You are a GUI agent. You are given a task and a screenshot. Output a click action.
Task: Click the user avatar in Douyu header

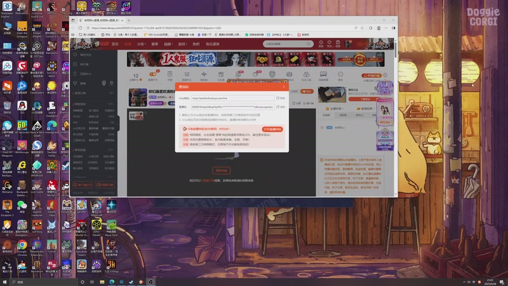coord(348,44)
